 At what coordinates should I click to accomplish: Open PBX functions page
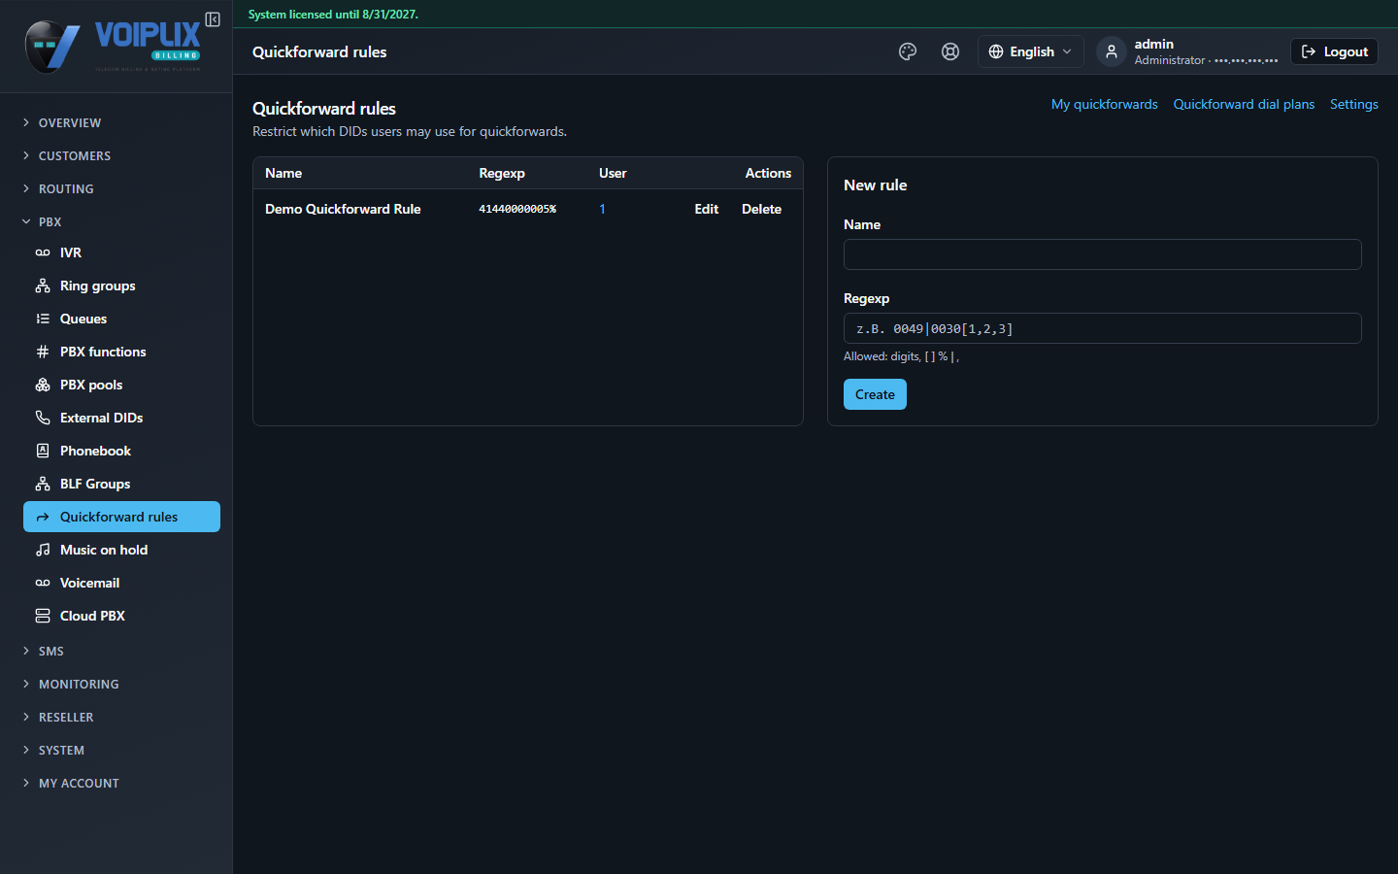coord(121,352)
